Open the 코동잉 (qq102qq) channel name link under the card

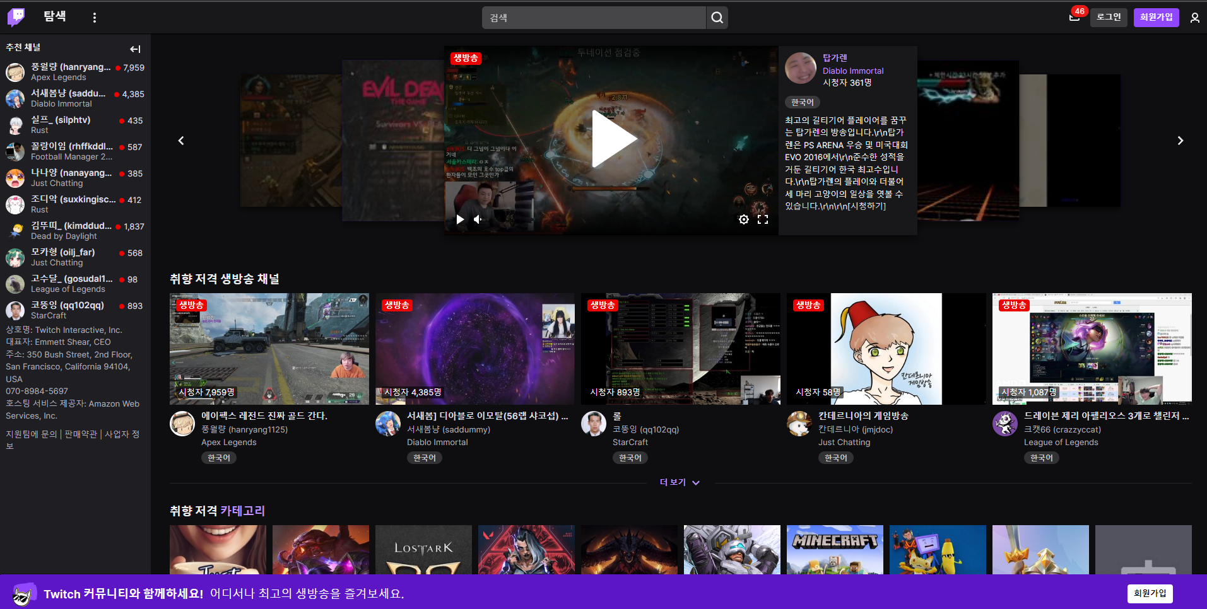pos(646,429)
